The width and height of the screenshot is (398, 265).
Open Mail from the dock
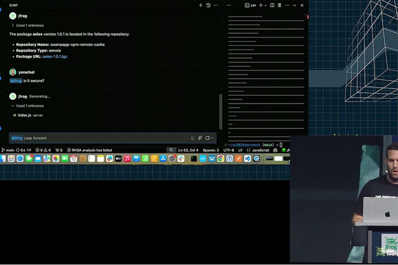coord(38,159)
